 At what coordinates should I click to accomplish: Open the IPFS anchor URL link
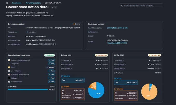click(x=117, y=43)
